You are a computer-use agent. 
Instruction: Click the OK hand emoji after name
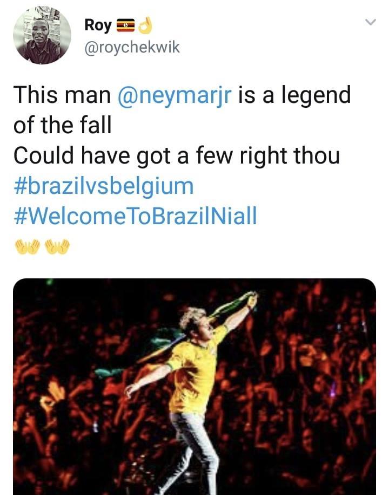pyautogui.click(x=145, y=25)
